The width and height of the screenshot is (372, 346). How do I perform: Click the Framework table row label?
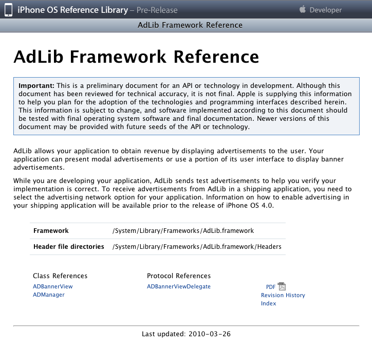click(x=51, y=231)
